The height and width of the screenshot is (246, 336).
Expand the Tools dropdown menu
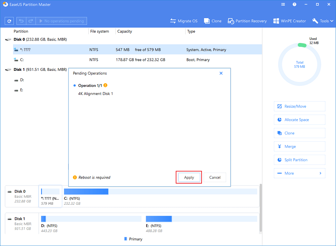pyautogui.click(x=323, y=21)
